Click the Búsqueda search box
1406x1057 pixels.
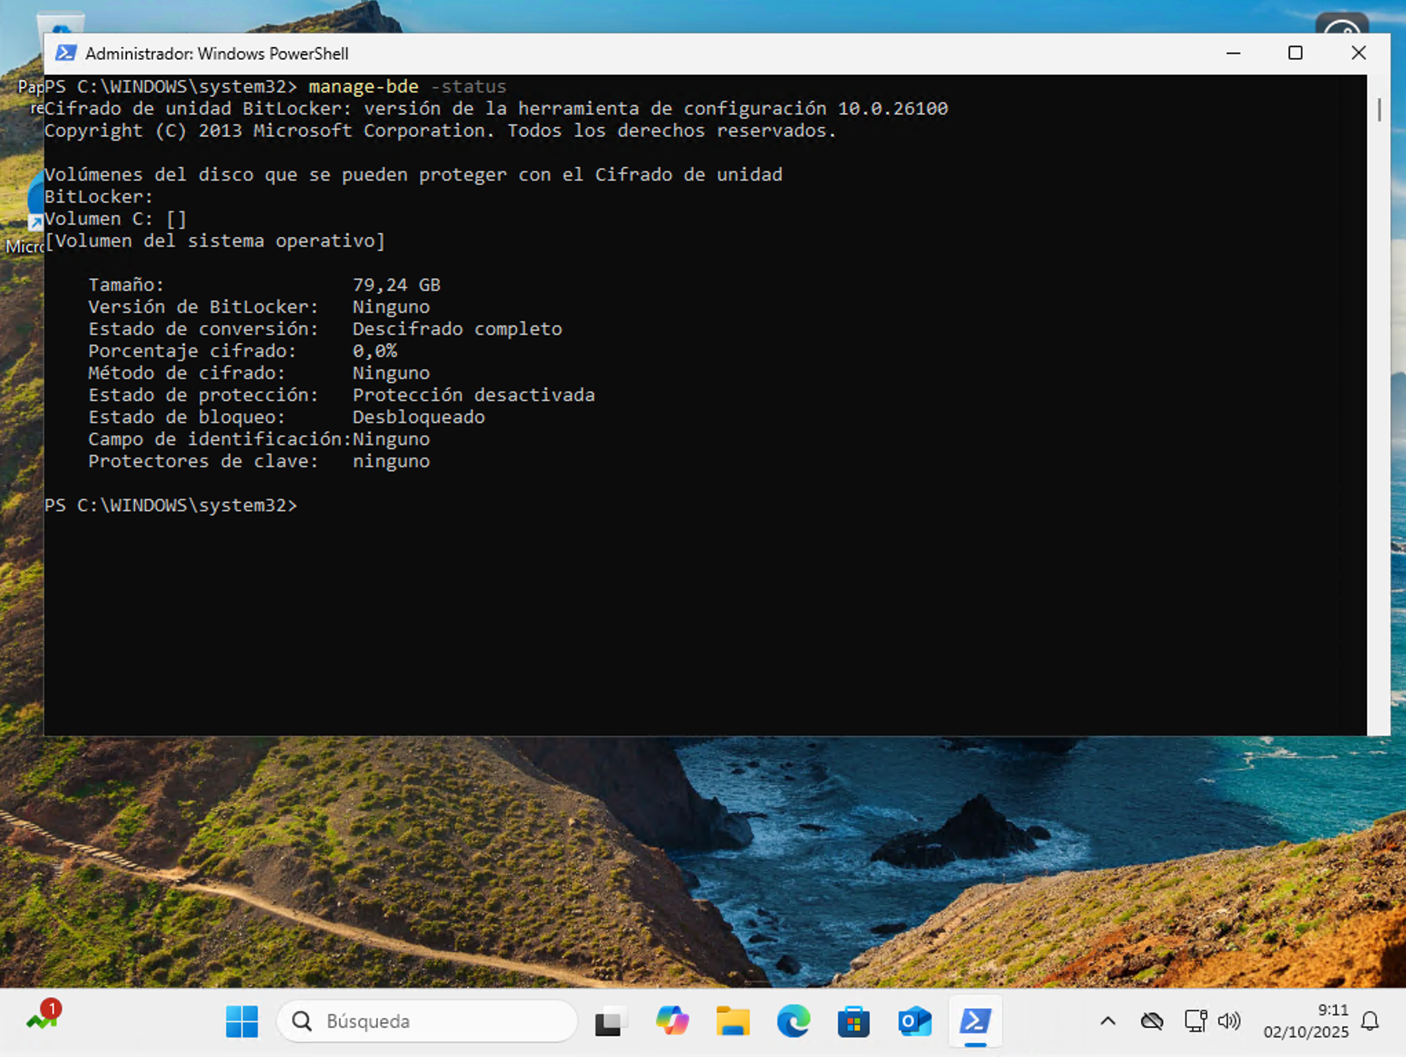[427, 1021]
